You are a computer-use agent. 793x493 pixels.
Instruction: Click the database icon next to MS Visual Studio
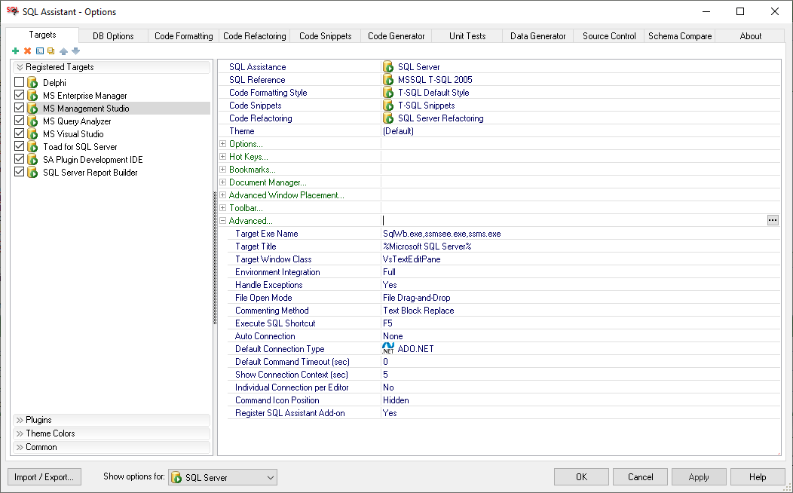click(33, 134)
